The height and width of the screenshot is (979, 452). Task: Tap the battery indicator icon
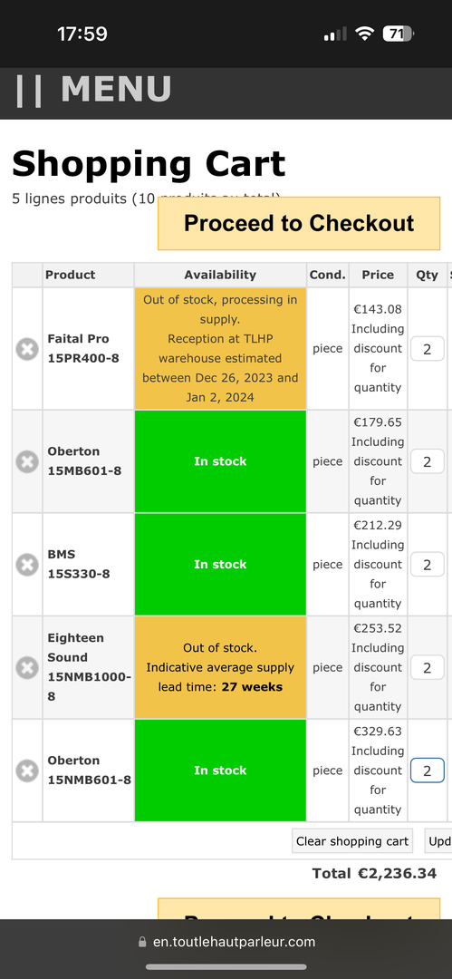[399, 34]
